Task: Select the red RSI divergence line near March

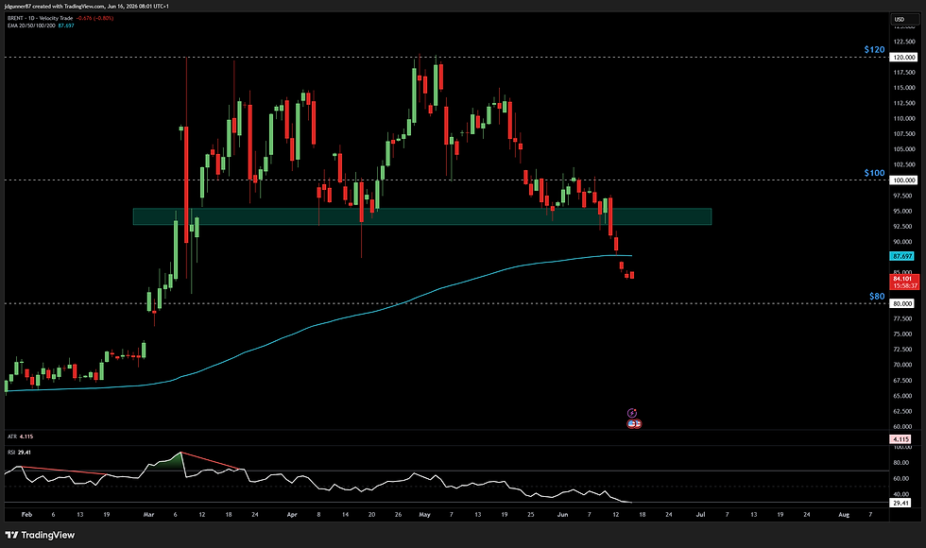Action: (x=210, y=461)
